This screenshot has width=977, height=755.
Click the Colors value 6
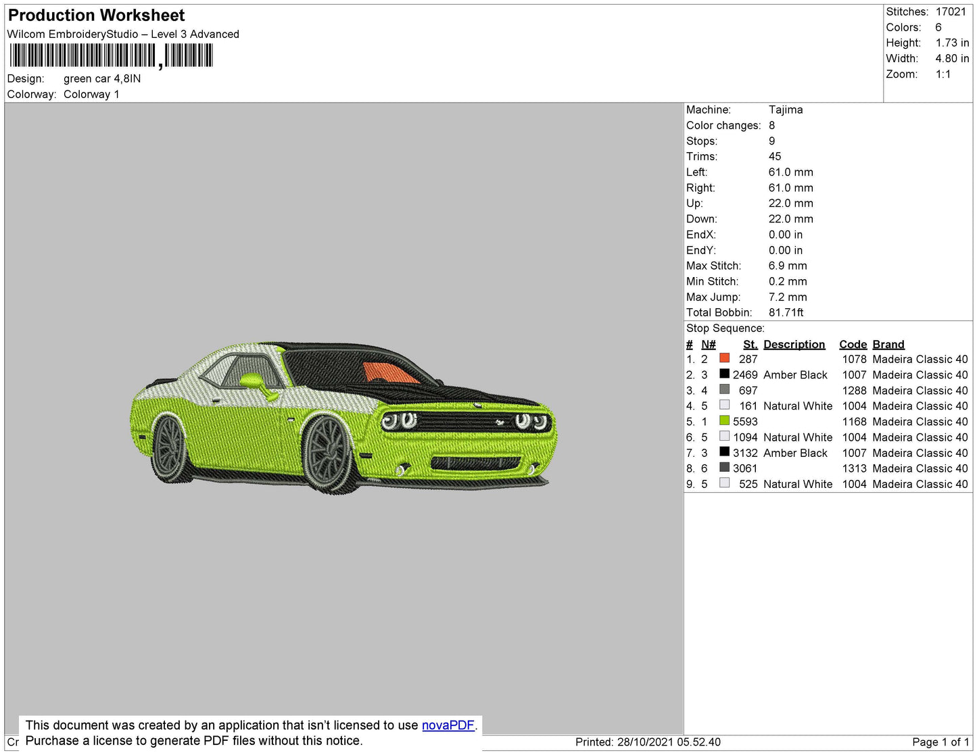pos(938,27)
